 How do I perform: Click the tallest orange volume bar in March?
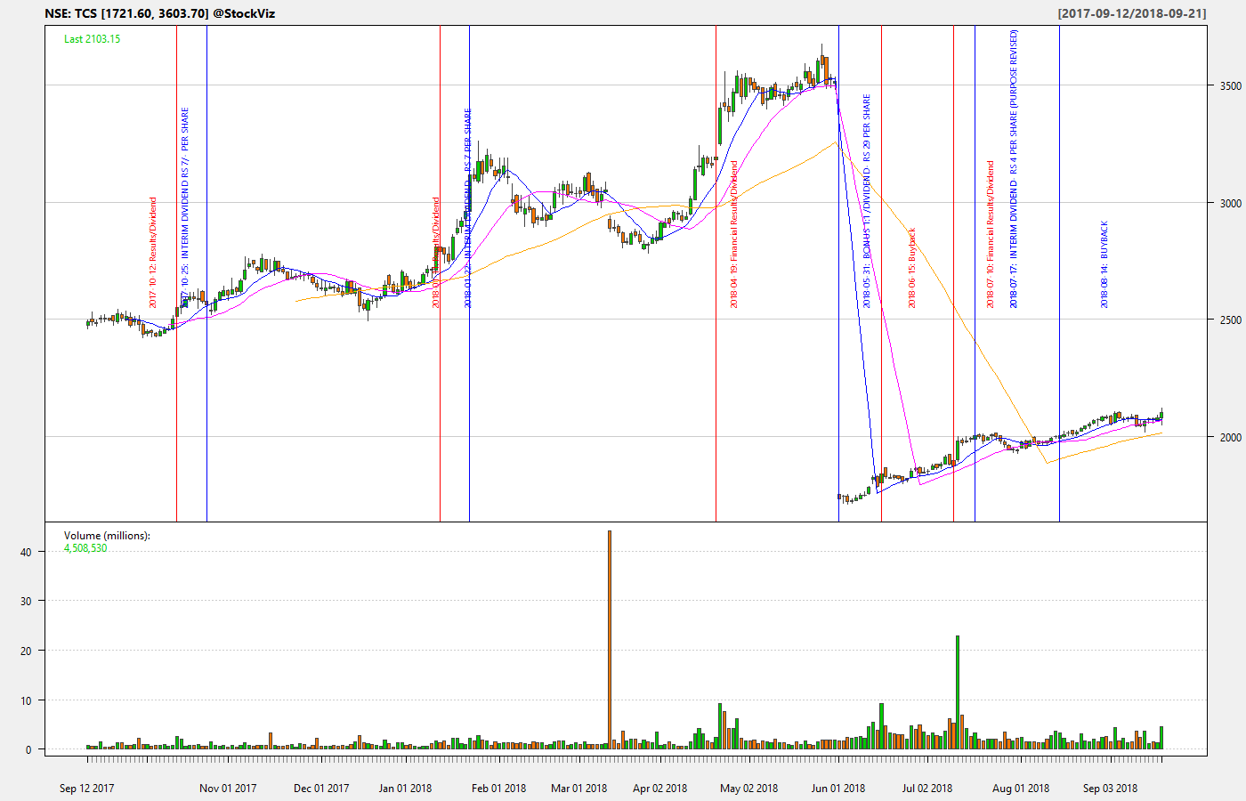[x=609, y=640]
